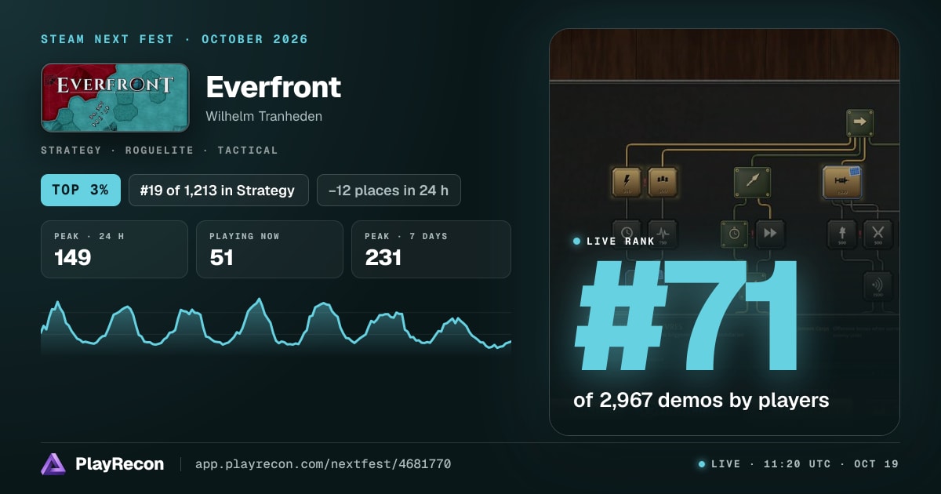941x494 pixels.
Task: Click the PlayRecon brand name
Action: pyautogui.click(x=120, y=464)
